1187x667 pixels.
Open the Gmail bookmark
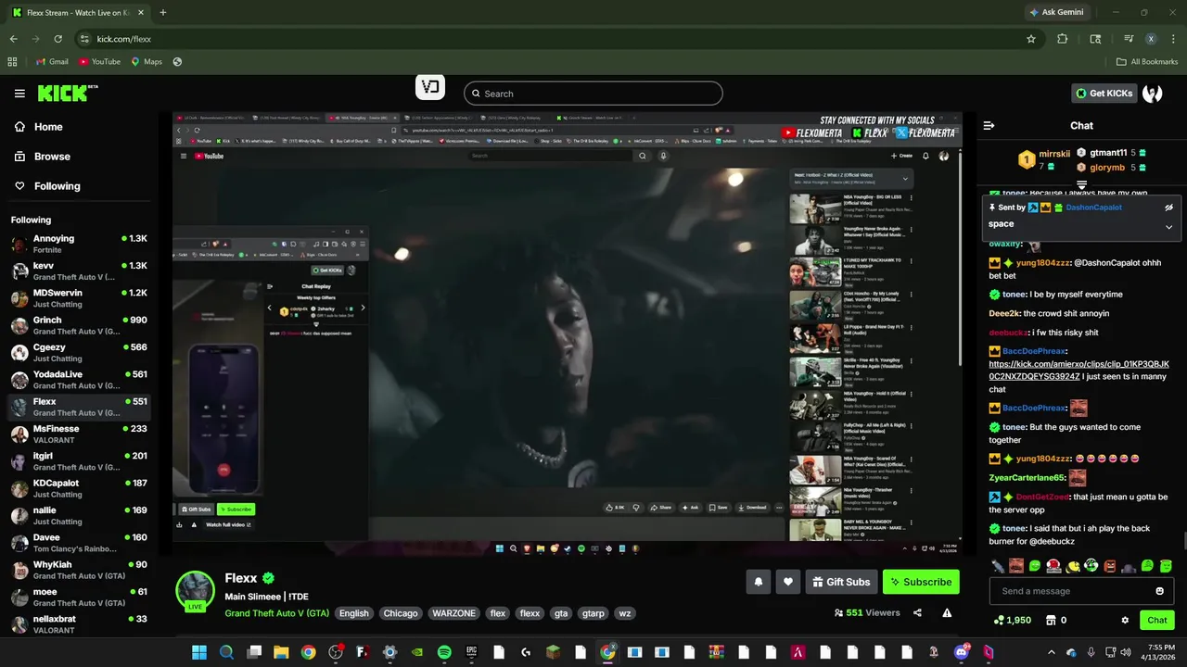pyautogui.click(x=52, y=62)
